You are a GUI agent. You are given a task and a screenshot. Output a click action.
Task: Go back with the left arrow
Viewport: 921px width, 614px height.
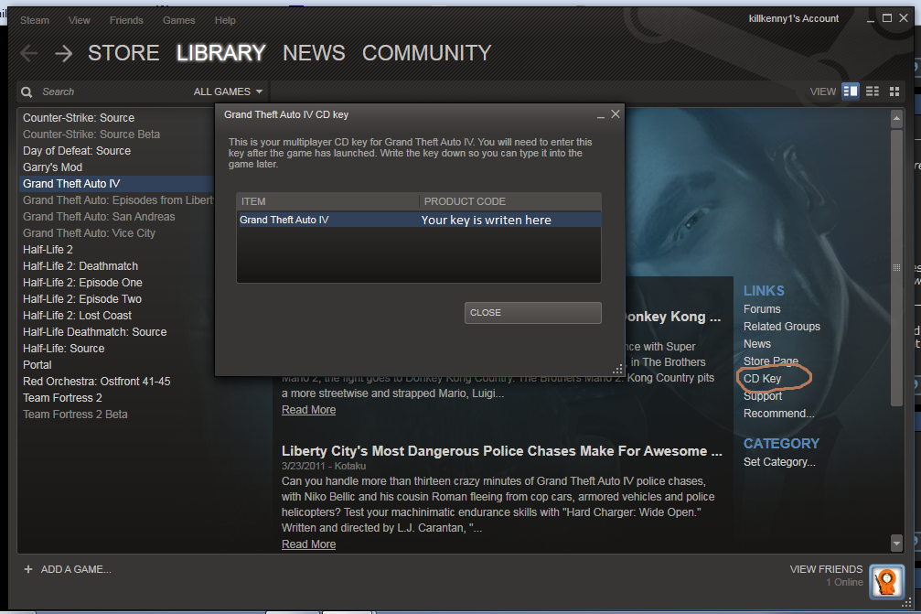point(28,53)
